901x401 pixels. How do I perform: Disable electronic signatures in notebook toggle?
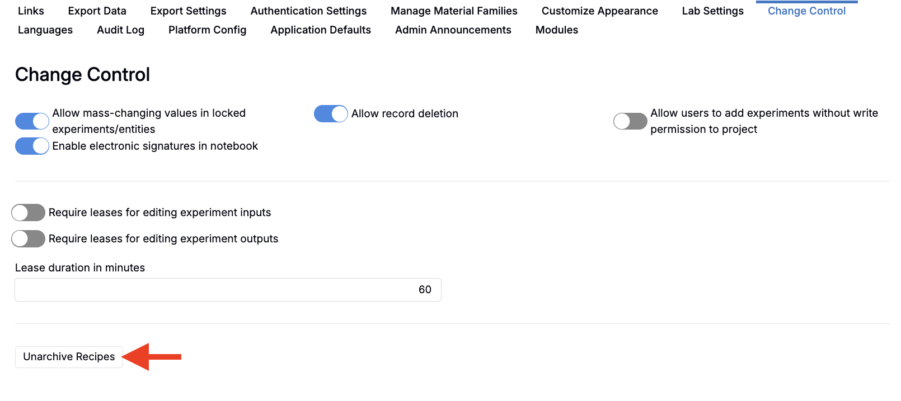click(32, 146)
